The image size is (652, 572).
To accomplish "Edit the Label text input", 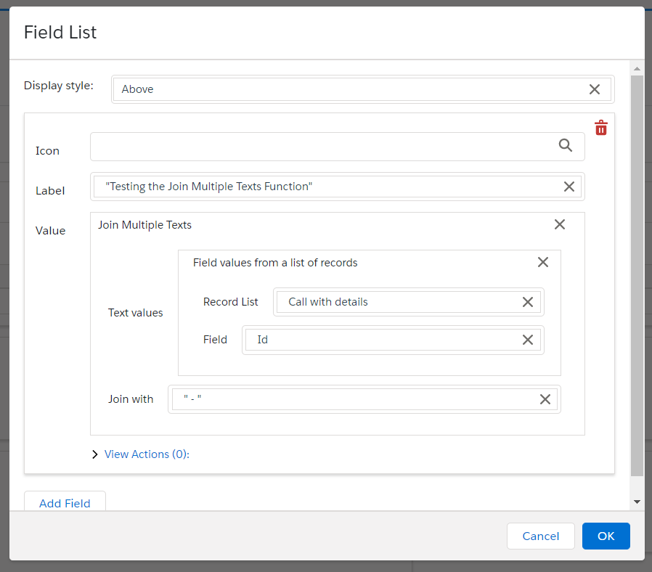I will [327, 187].
